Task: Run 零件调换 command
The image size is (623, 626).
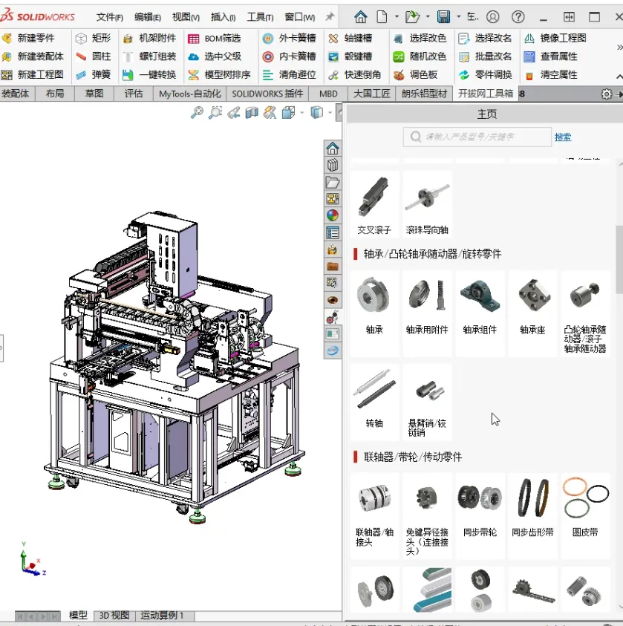Action: pos(486,75)
